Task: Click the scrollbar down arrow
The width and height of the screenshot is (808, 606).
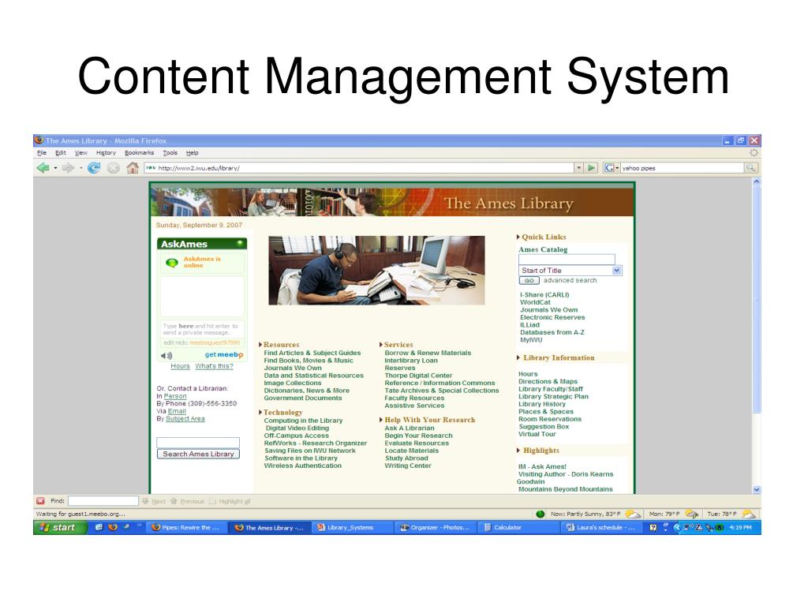Action: (x=757, y=489)
